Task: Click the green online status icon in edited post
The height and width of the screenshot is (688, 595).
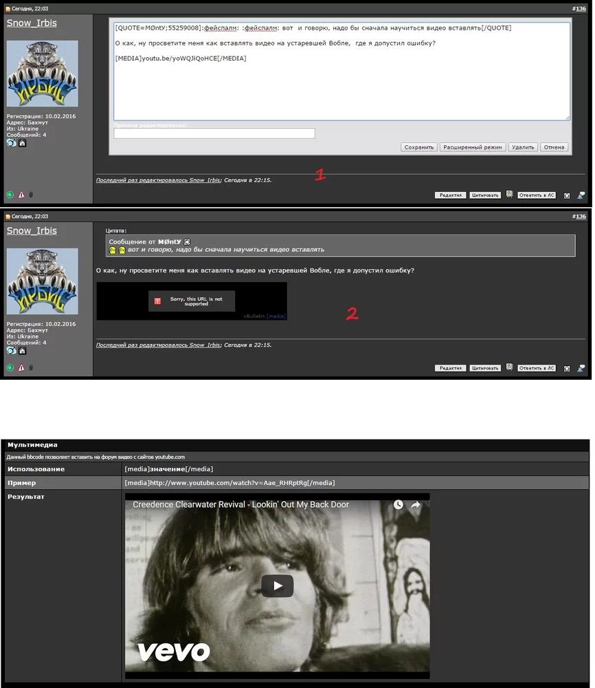Action: (x=10, y=195)
